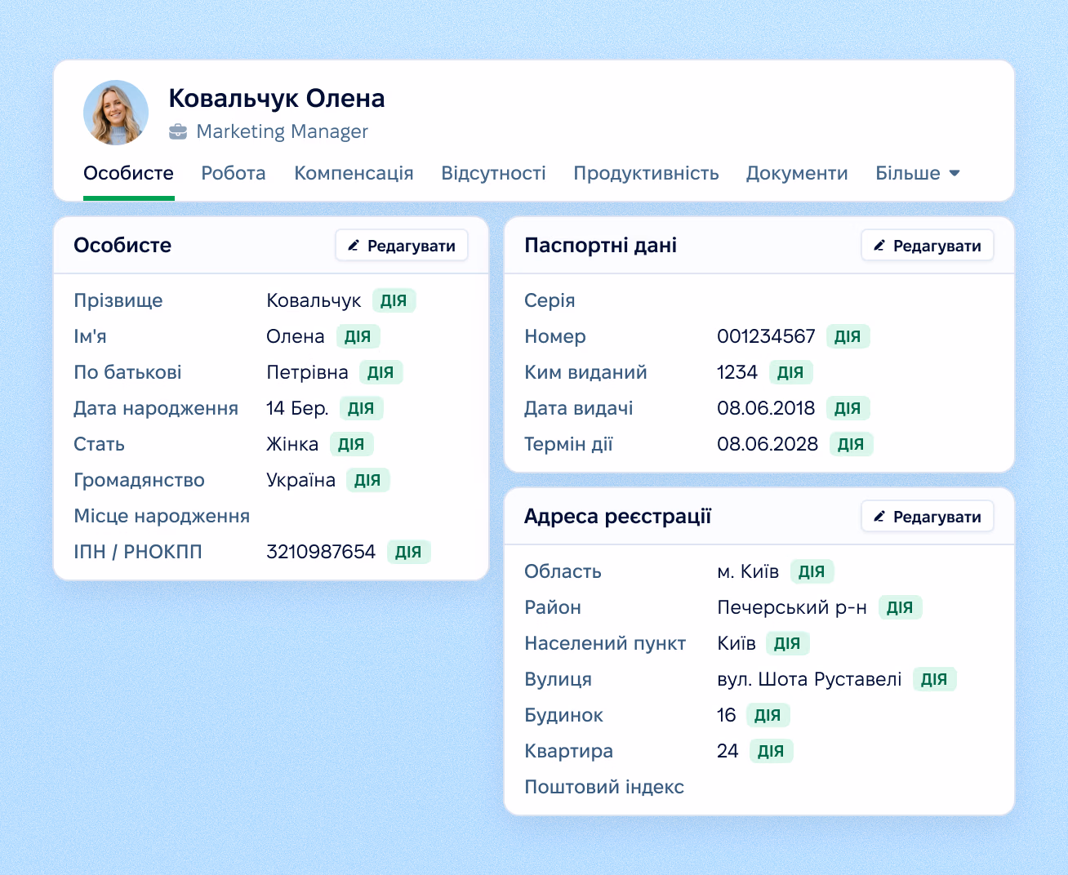Click the ДІЯ badge beside 14 Бер.
1068x875 pixels.
click(362, 408)
